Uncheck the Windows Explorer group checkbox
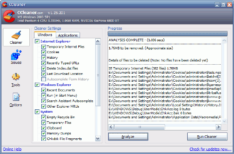The width and height of the screenshot is (234, 154). (37, 85)
